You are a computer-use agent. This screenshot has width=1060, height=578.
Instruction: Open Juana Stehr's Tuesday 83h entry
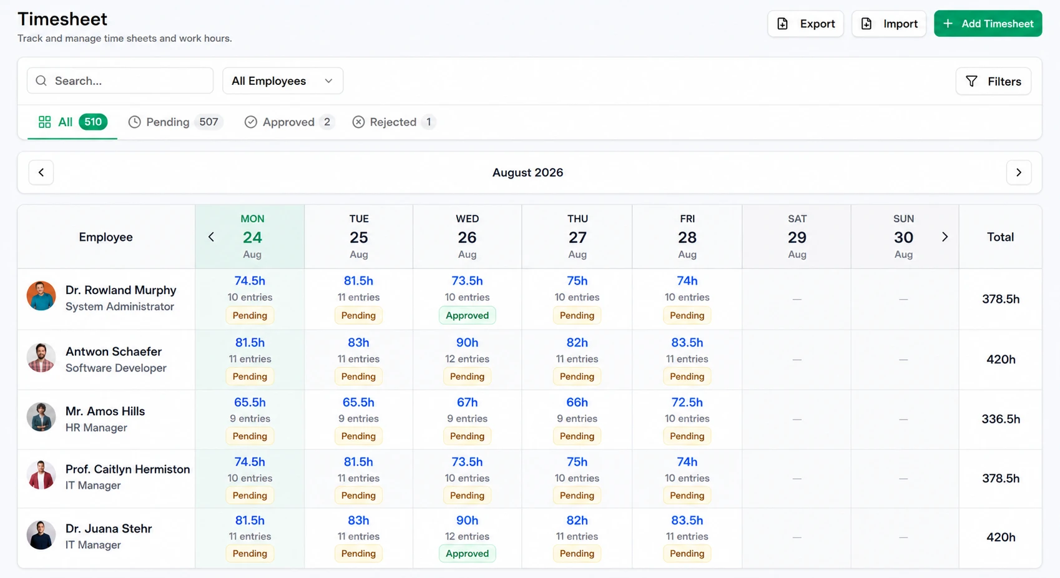click(358, 521)
